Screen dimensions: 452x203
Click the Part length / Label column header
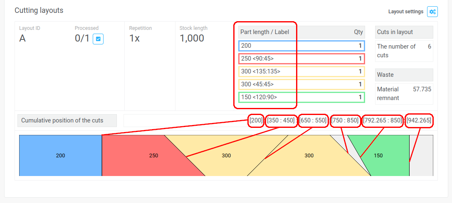(264, 32)
